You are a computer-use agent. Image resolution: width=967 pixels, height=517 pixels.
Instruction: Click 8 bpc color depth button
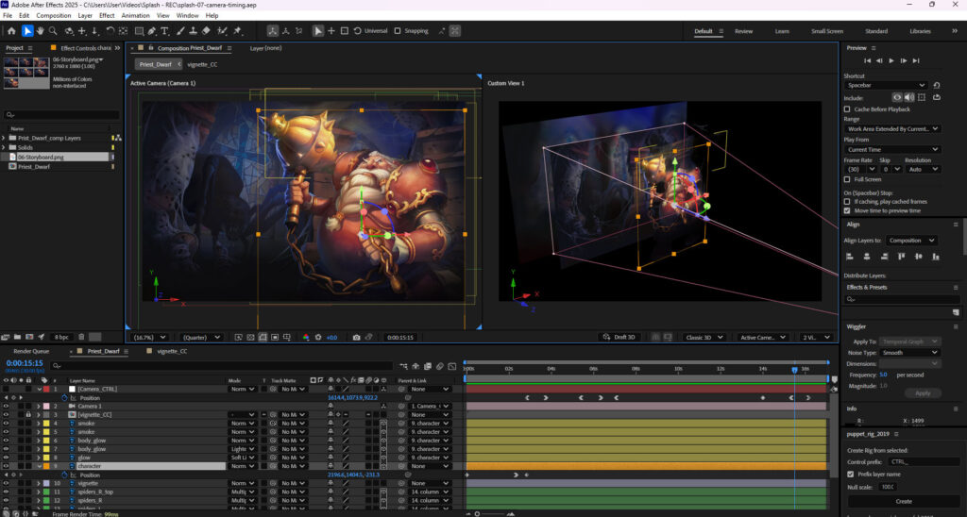61,337
